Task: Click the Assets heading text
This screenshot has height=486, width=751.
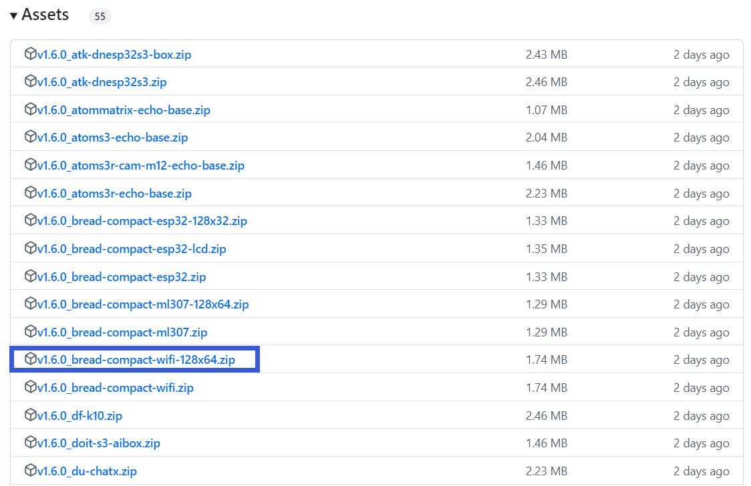Action: click(x=45, y=15)
